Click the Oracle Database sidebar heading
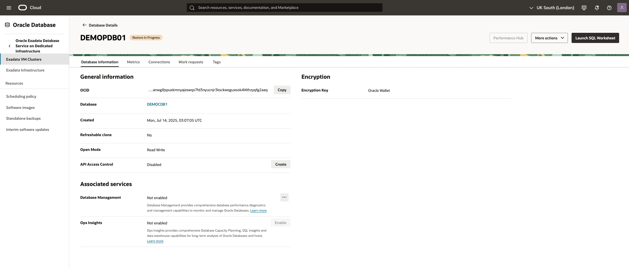This screenshot has height=269, width=629. click(x=34, y=25)
